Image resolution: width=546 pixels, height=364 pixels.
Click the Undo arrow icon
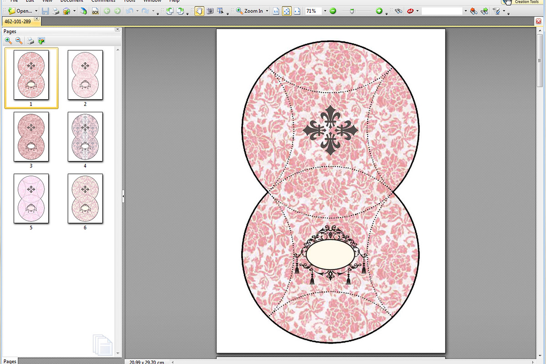click(129, 11)
